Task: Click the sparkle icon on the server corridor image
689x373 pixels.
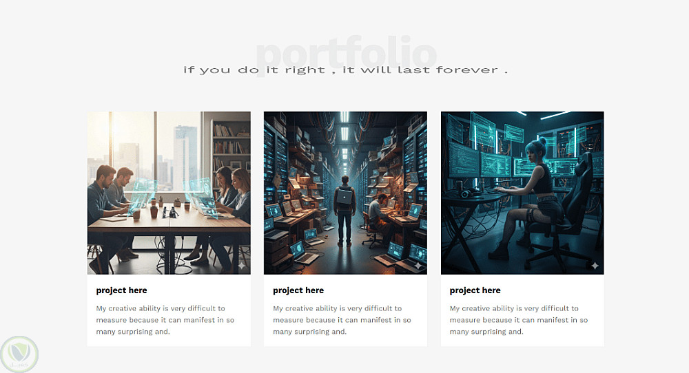Action: [418, 266]
